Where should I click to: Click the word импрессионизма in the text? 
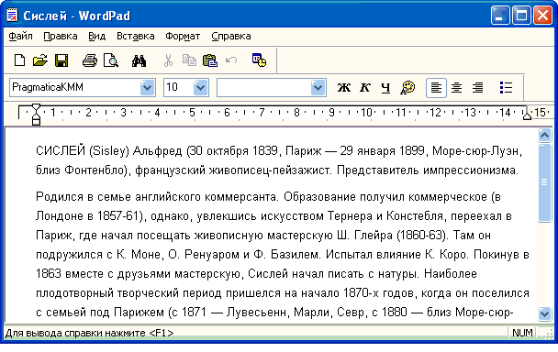click(x=469, y=170)
